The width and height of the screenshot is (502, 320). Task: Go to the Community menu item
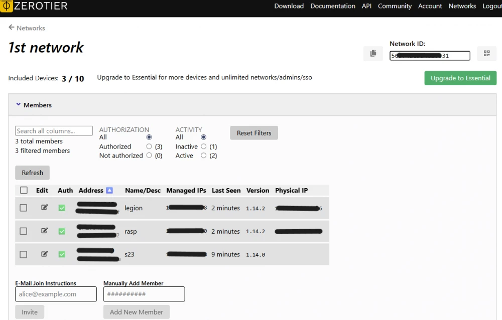[395, 6]
